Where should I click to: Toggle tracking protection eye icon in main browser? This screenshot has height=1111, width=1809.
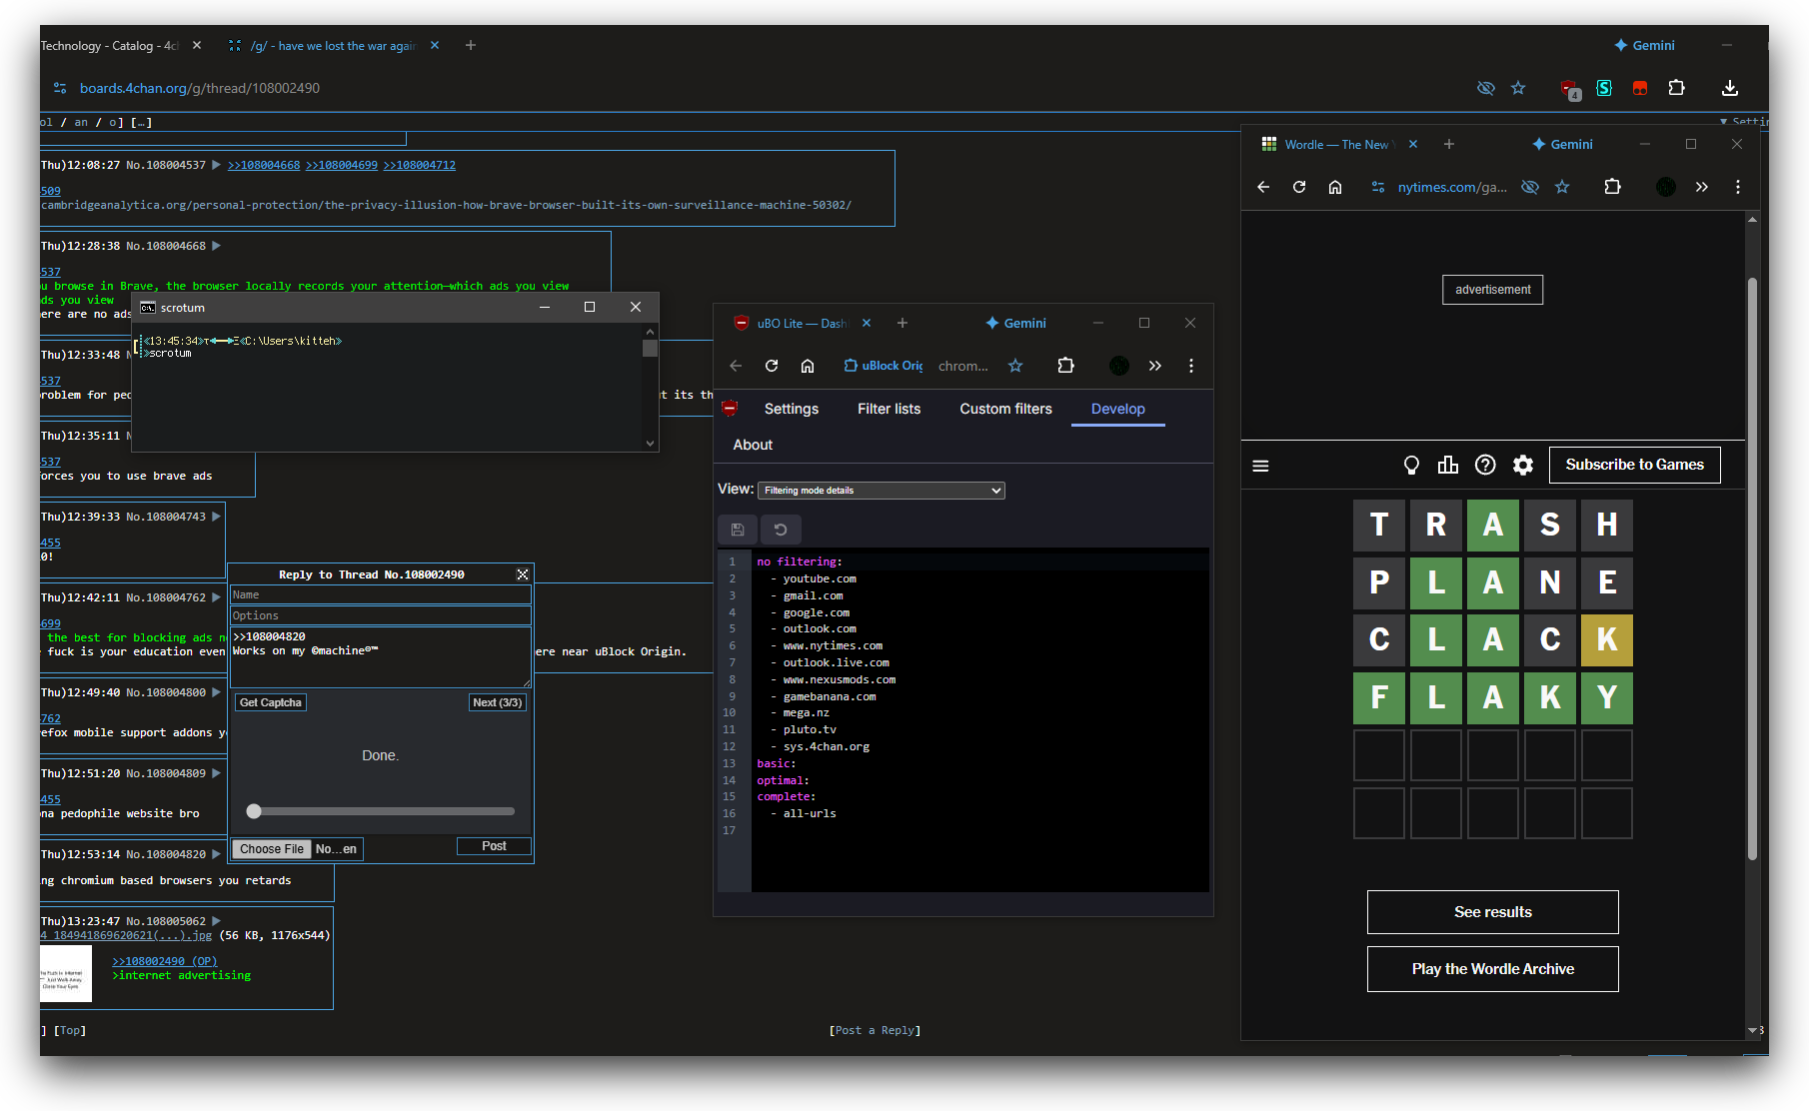coord(1486,88)
